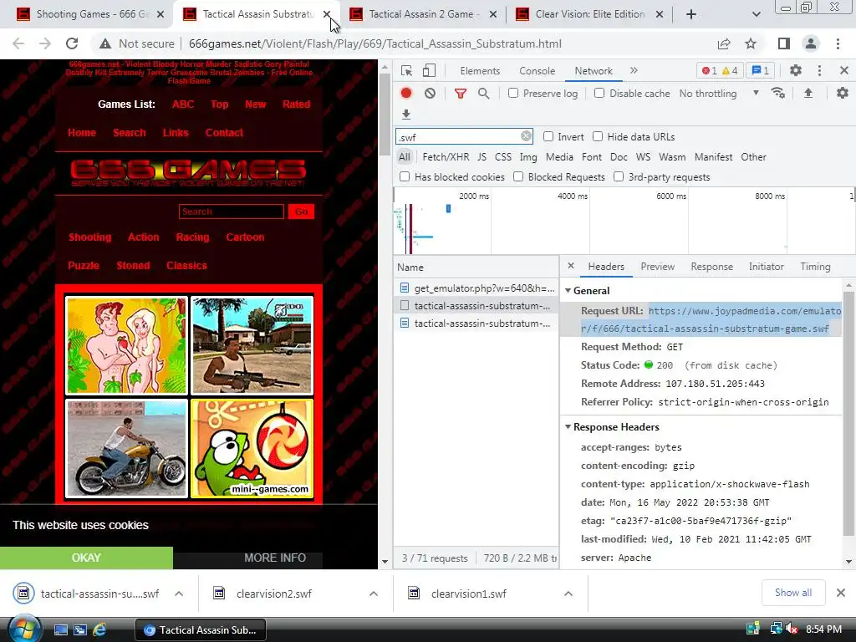Toggle the network filter funnel icon

461,94
